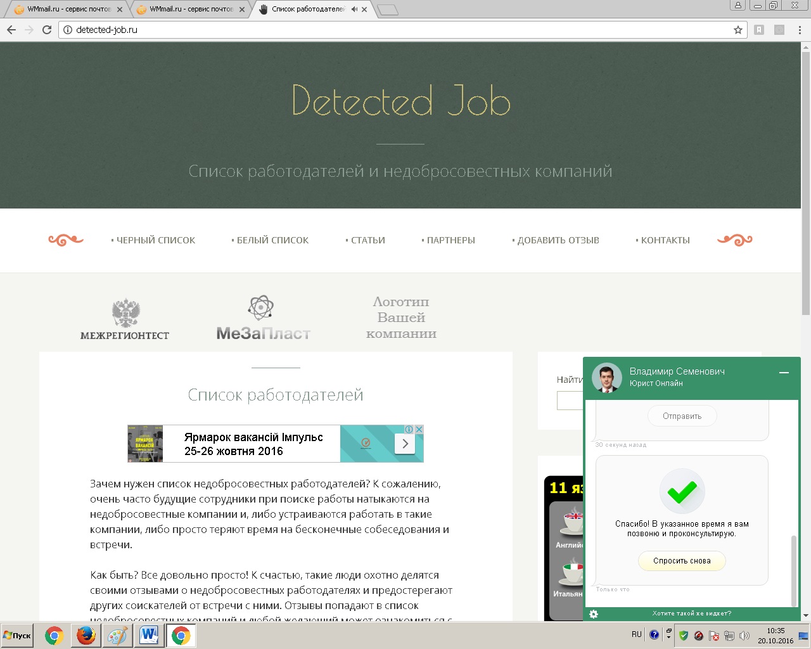Click the page vertical scrollbar thumb

(806, 184)
